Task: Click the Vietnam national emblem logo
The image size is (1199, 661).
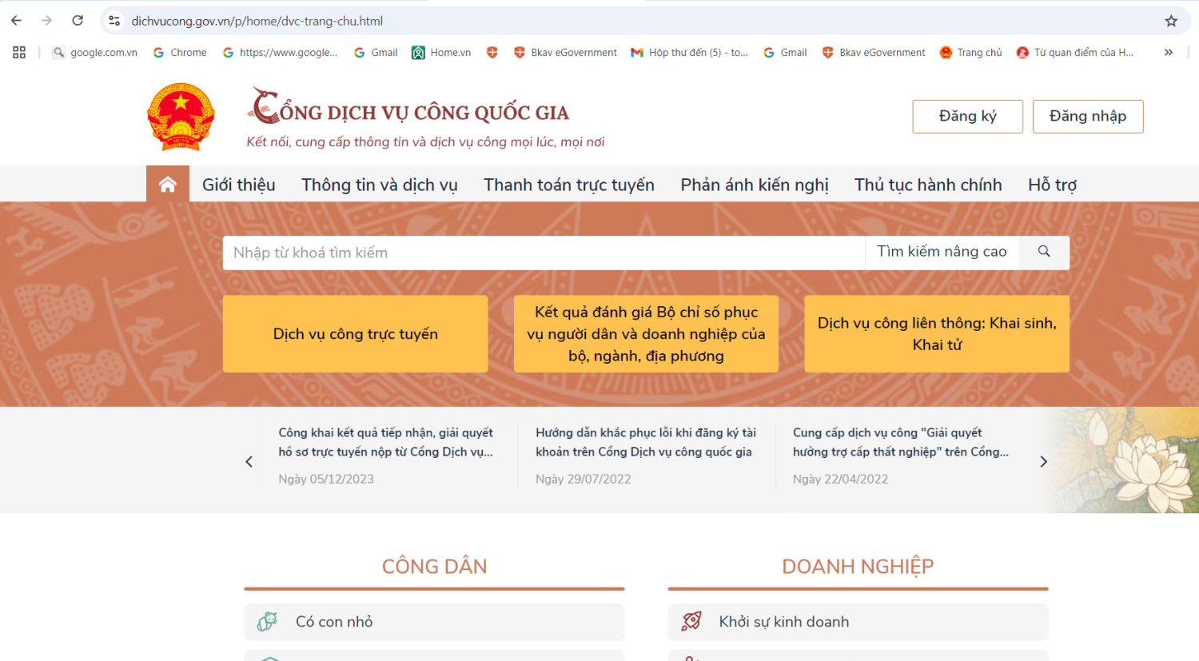Action: pyautogui.click(x=181, y=117)
